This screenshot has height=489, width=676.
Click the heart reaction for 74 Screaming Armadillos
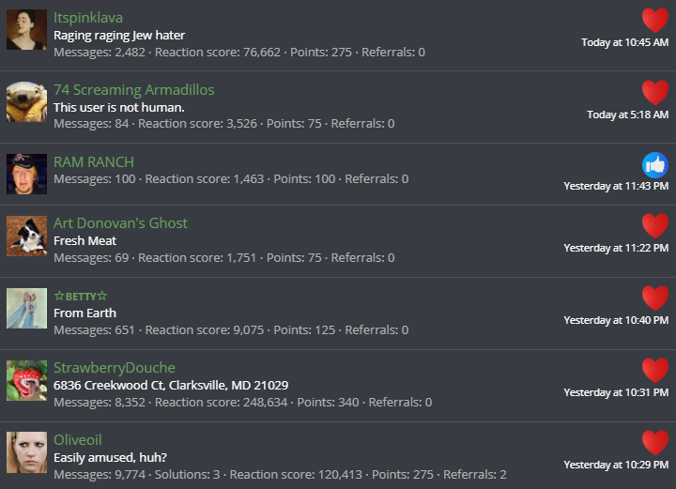[655, 93]
